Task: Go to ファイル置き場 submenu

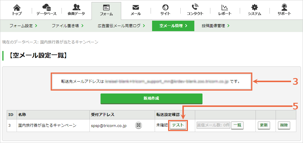Action: coord(68,26)
